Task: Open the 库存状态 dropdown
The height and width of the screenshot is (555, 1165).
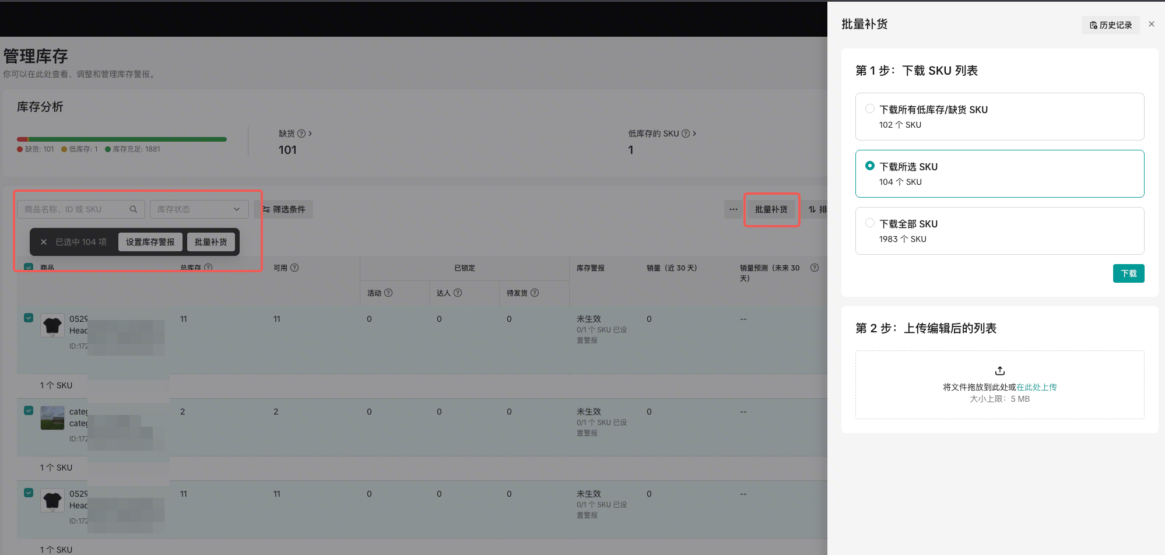Action: click(199, 209)
